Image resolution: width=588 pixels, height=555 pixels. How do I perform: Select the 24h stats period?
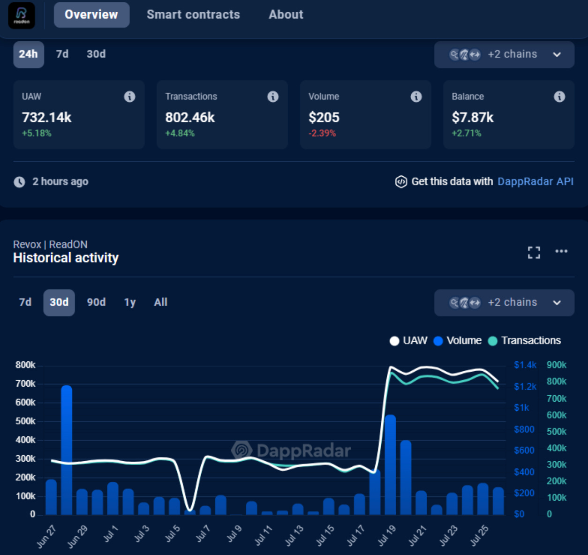pyautogui.click(x=29, y=54)
